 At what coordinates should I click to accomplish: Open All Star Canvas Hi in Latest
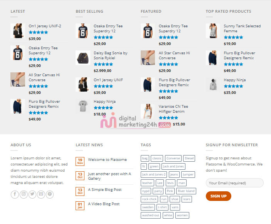pyautogui.click(x=44, y=77)
